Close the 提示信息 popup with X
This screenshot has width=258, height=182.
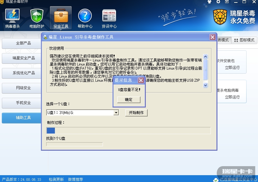pyautogui.click(x=141, y=80)
